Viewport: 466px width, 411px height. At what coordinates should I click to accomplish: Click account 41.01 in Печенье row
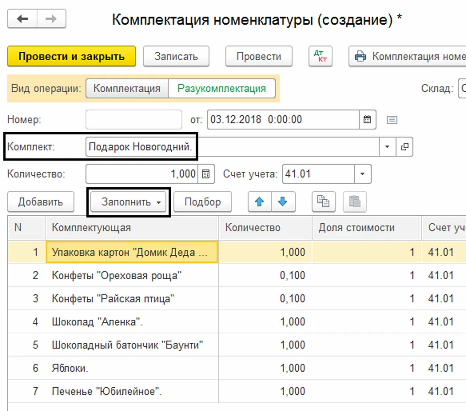point(444,391)
